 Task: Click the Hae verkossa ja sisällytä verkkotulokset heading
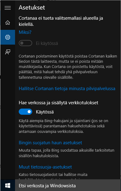(58, 103)
